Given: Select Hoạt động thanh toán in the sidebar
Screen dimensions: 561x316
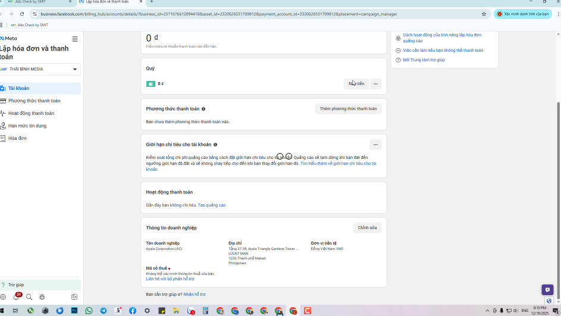Looking at the screenshot, I should pyautogui.click(x=31, y=113).
